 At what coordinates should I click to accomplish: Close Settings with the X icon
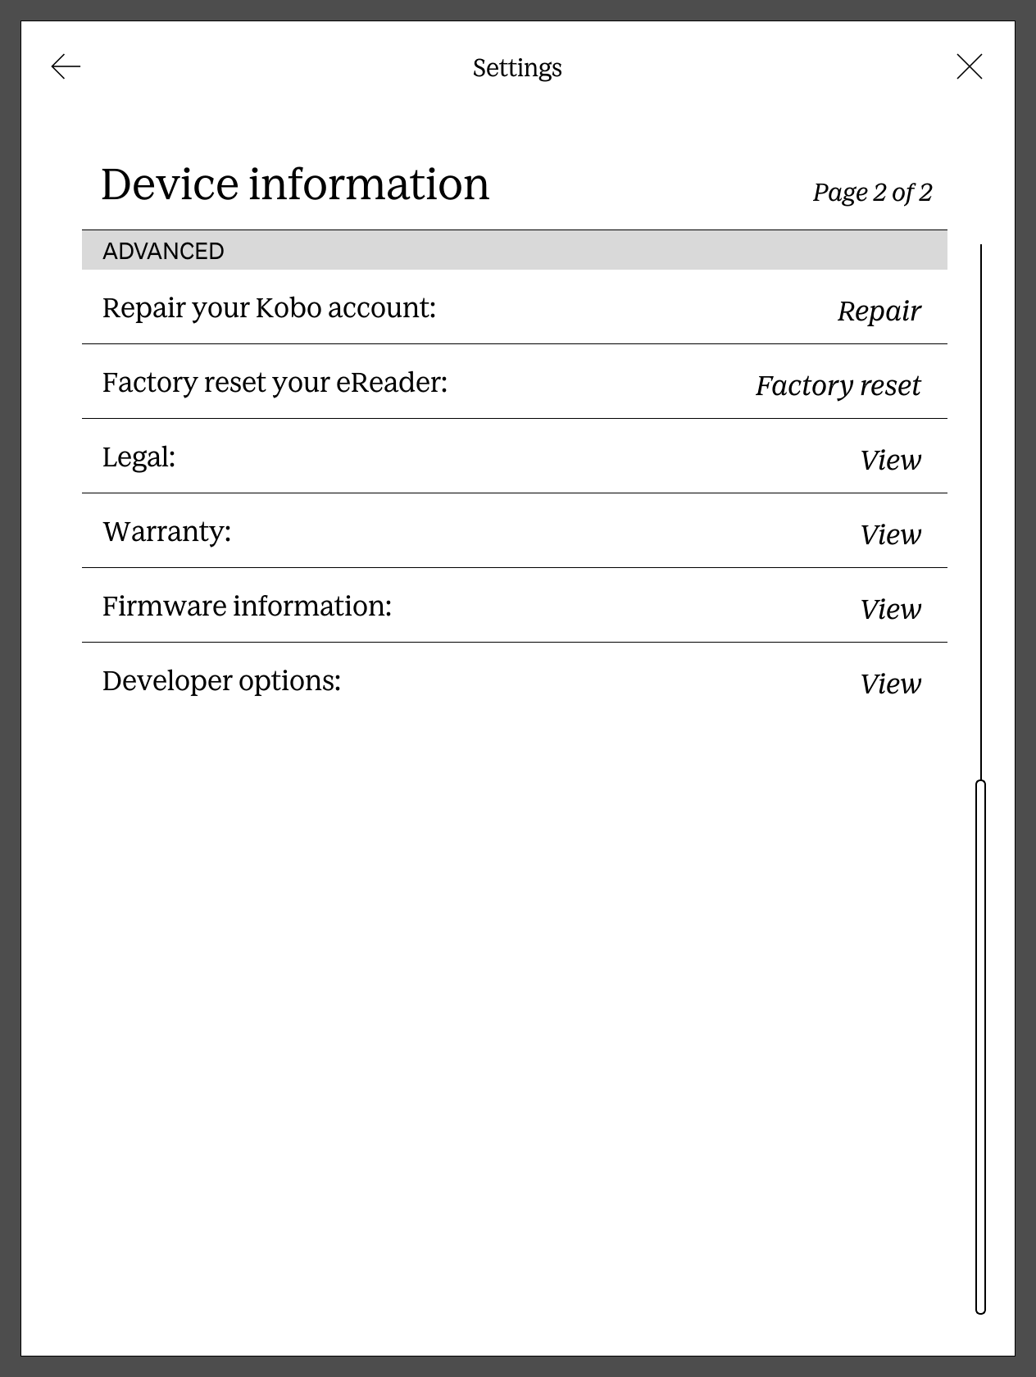pyautogui.click(x=970, y=66)
